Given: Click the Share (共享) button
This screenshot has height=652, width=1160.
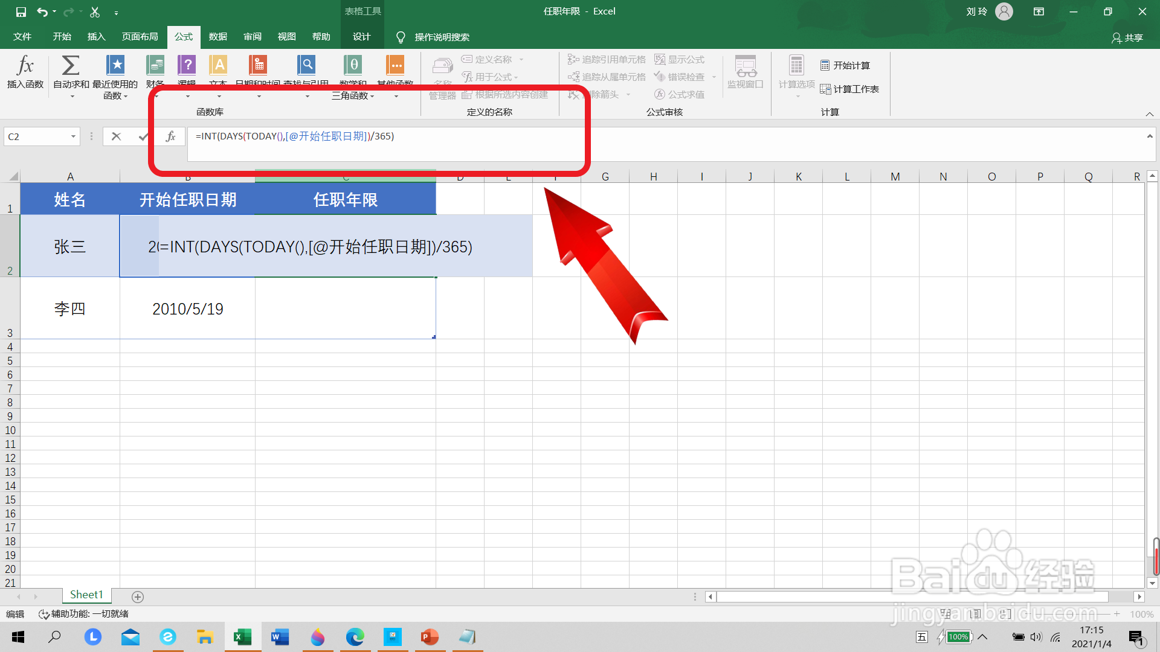Looking at the screenshot, I should point(1127,37).
